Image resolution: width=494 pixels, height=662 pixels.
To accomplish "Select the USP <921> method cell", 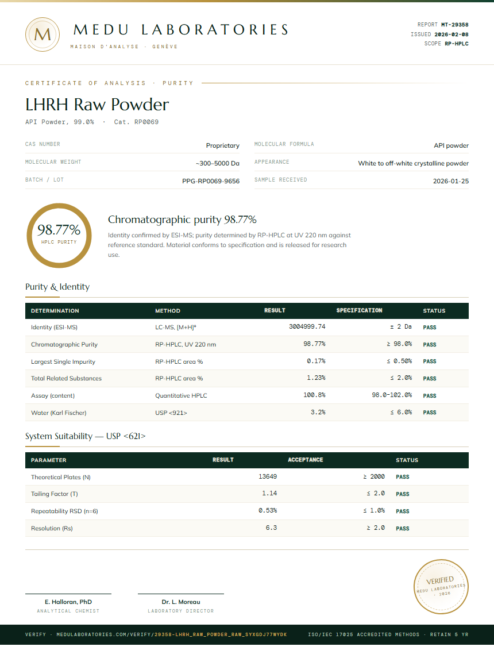I will point(171,413).
